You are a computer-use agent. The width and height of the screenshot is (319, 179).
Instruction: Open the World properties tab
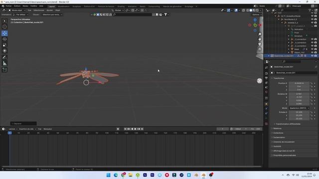coord(266,92)
